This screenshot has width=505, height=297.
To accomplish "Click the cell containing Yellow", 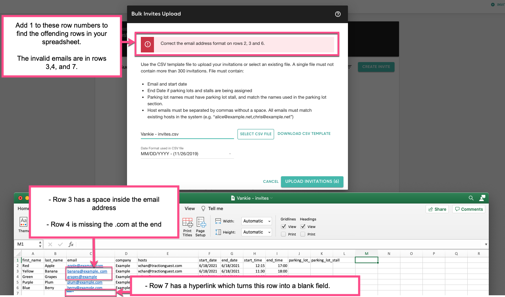I will click(33, 271).
